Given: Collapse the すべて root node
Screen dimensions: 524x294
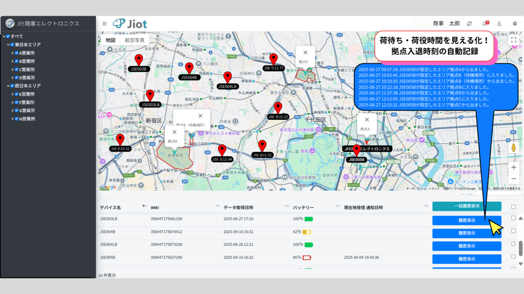Looking at the screenshot, I should tap(4, 36).
